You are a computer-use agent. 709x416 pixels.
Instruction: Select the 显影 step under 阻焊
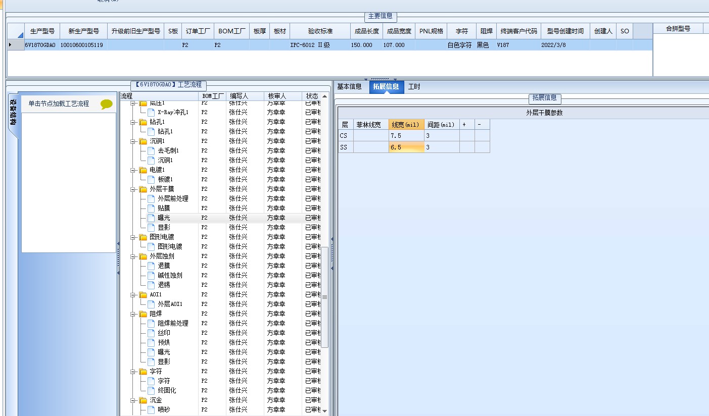pyautogui.click(x=164, y=362)
